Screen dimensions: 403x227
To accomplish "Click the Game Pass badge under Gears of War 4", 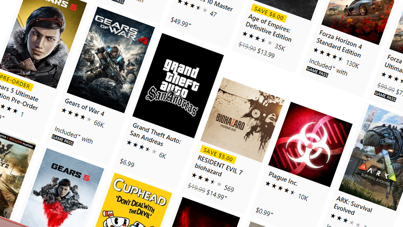I will click(63, 140).
